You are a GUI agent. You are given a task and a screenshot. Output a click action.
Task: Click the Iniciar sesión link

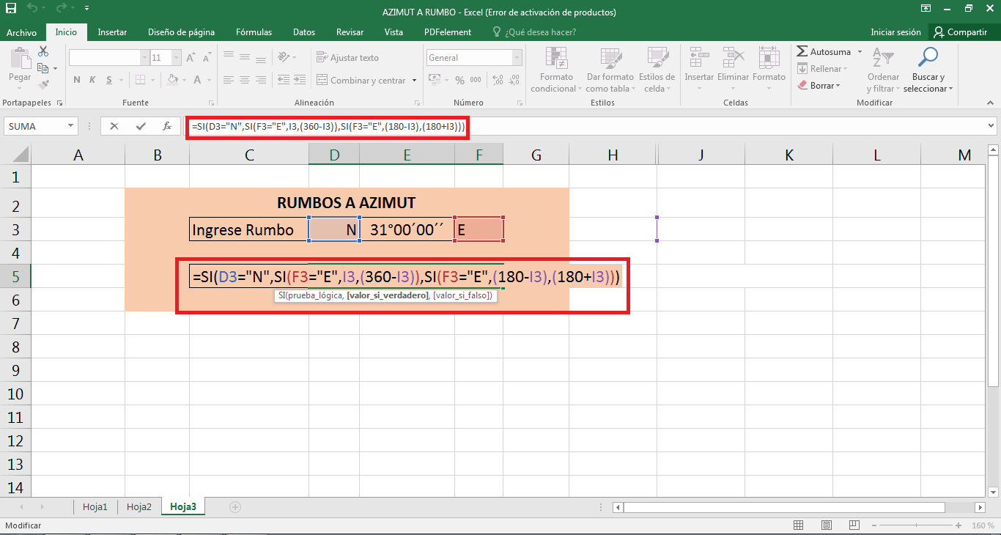pos(895,32)
